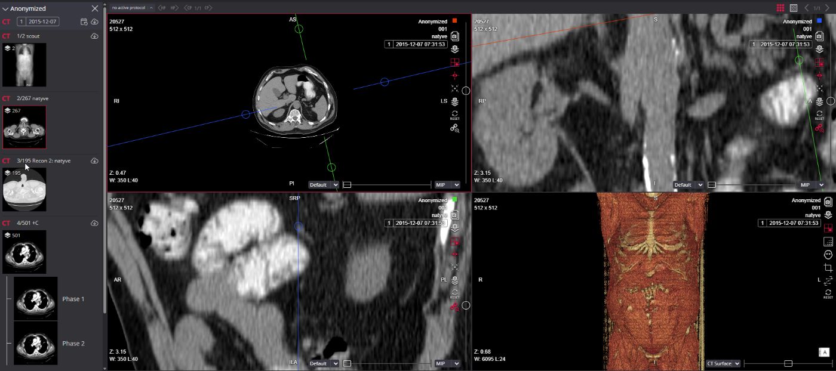Toggle linked zoom icon in axial view
Viewport: 836px width, 371px height.
[454, 128]
